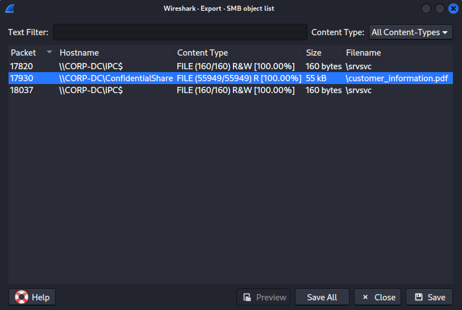Select packet 17820 row
Viewport: 462px width, 310px height.
click(x=230, y=66)
